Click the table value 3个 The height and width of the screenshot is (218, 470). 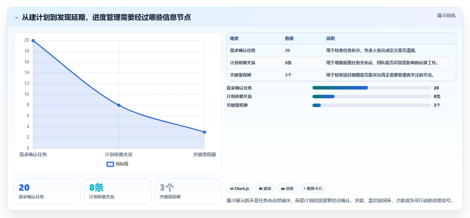coord(288,75)
